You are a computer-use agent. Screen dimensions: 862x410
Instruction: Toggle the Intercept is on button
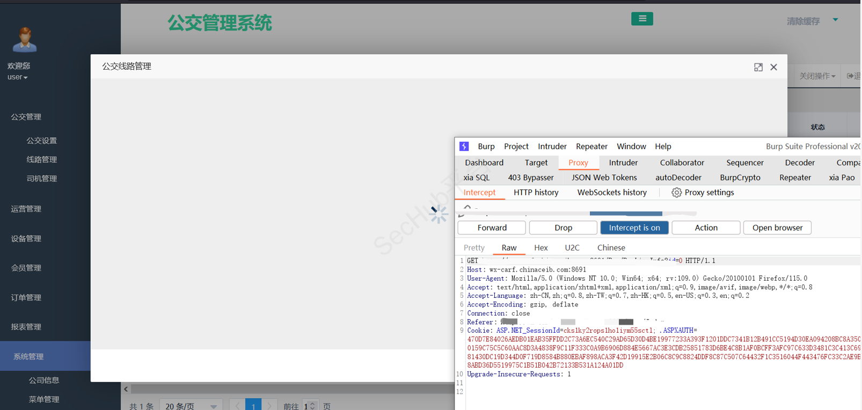[634, 228]
